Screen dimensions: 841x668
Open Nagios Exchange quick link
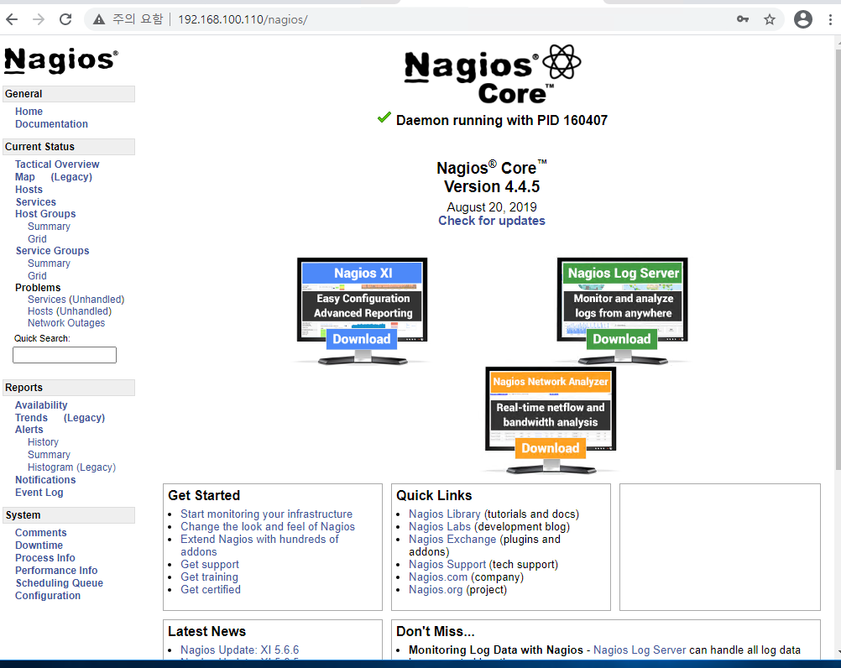[x=452, y=540]
